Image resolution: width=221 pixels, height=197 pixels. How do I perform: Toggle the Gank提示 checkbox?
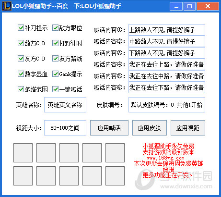click(55, 74)
